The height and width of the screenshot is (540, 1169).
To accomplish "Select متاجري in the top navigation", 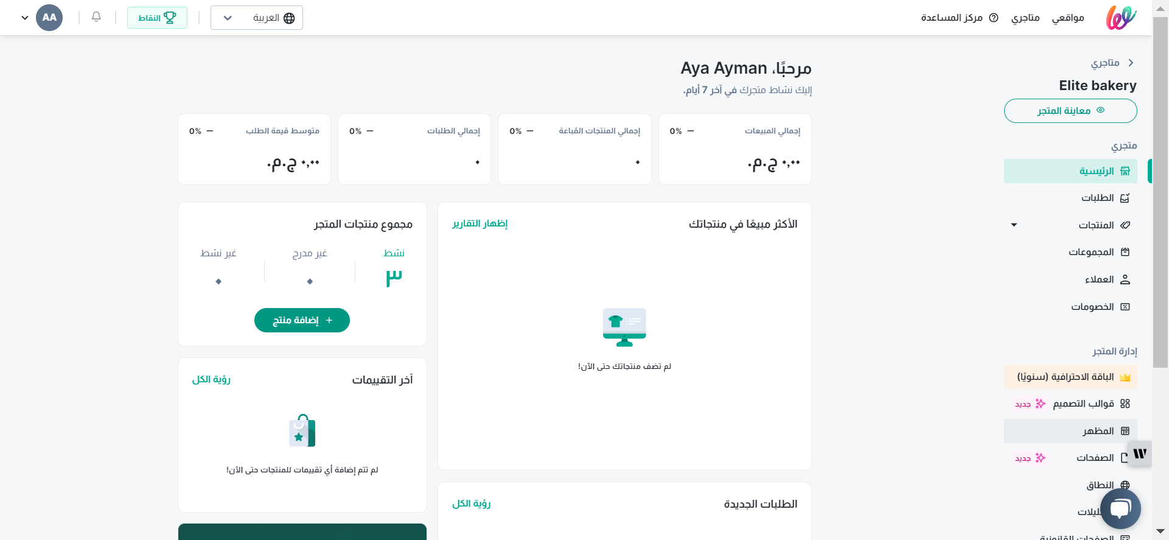I will (x=1025, y=18).
